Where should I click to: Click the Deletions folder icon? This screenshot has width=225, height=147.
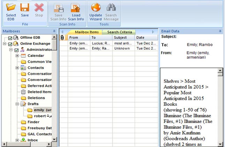23,98
